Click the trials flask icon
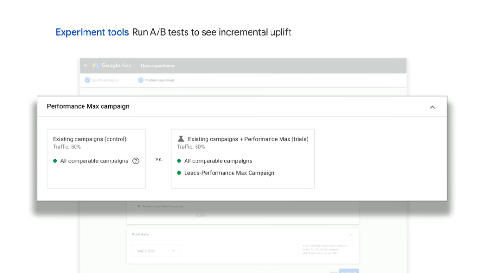 click(181, 139)
